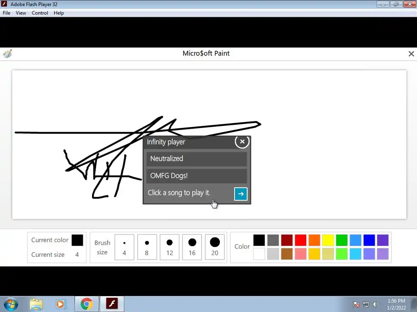Click the Current color black preview square

coord(77,240)
